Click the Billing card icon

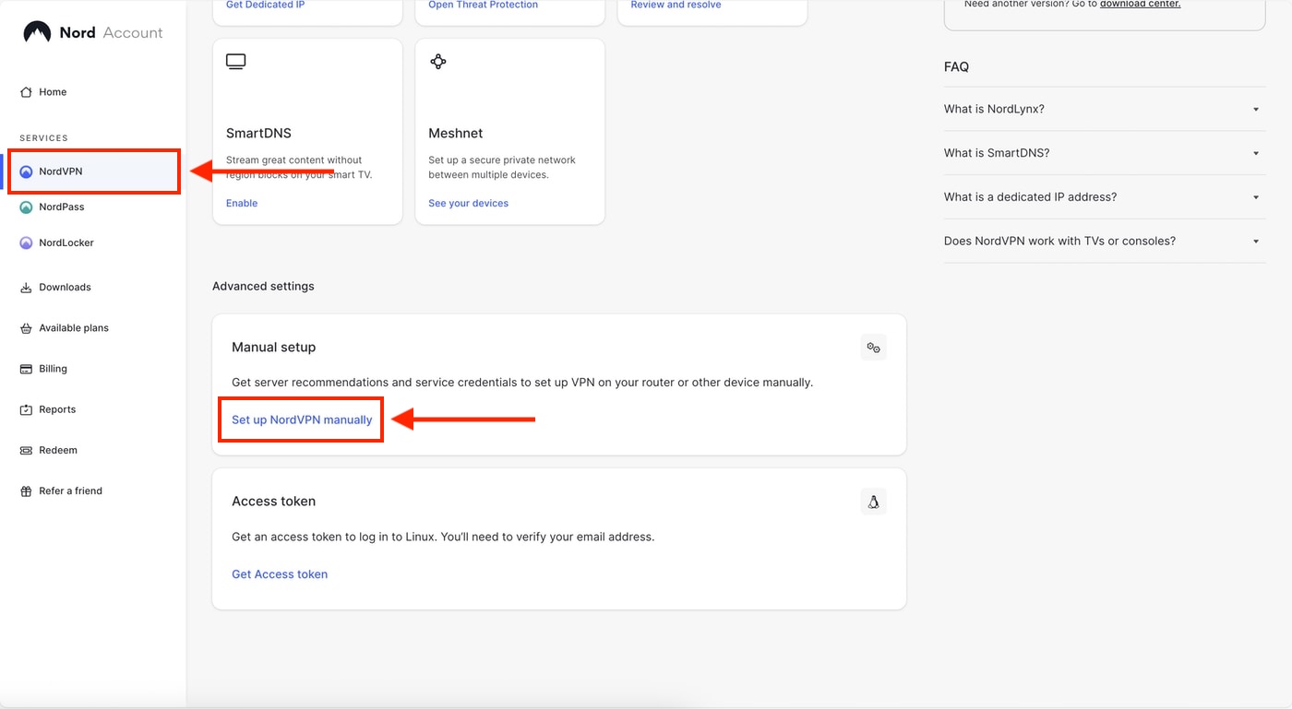click(26, 369)
